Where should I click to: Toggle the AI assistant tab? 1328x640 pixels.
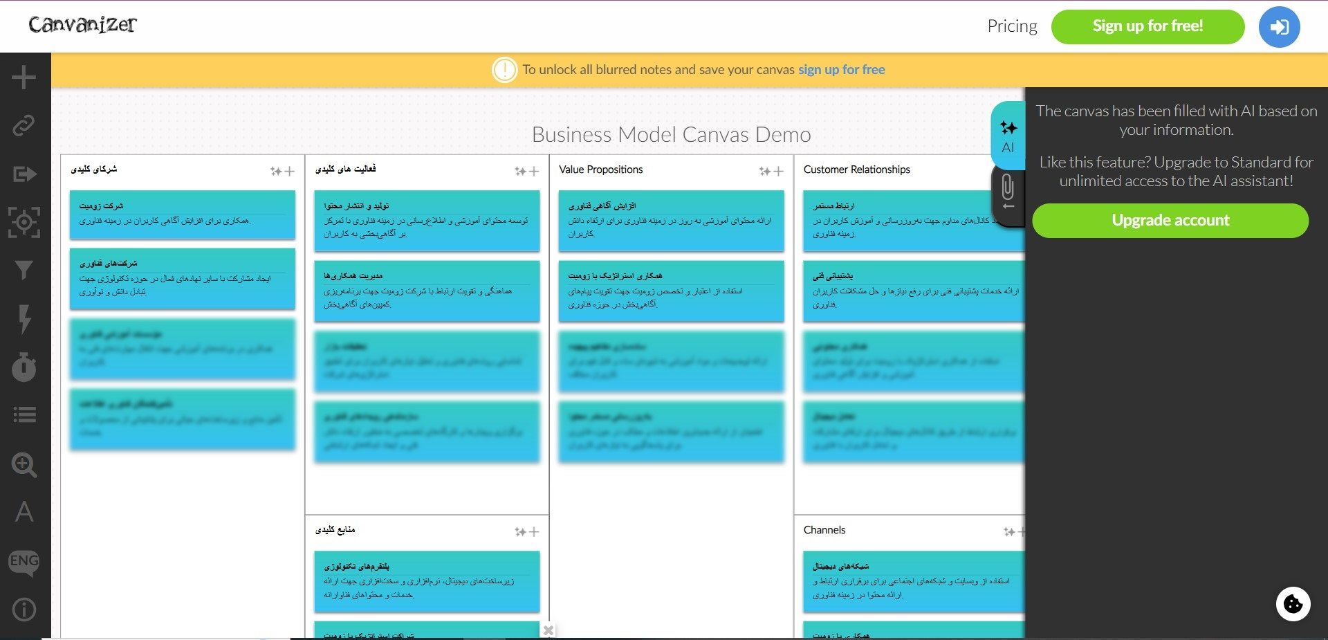click(1008, 136)
